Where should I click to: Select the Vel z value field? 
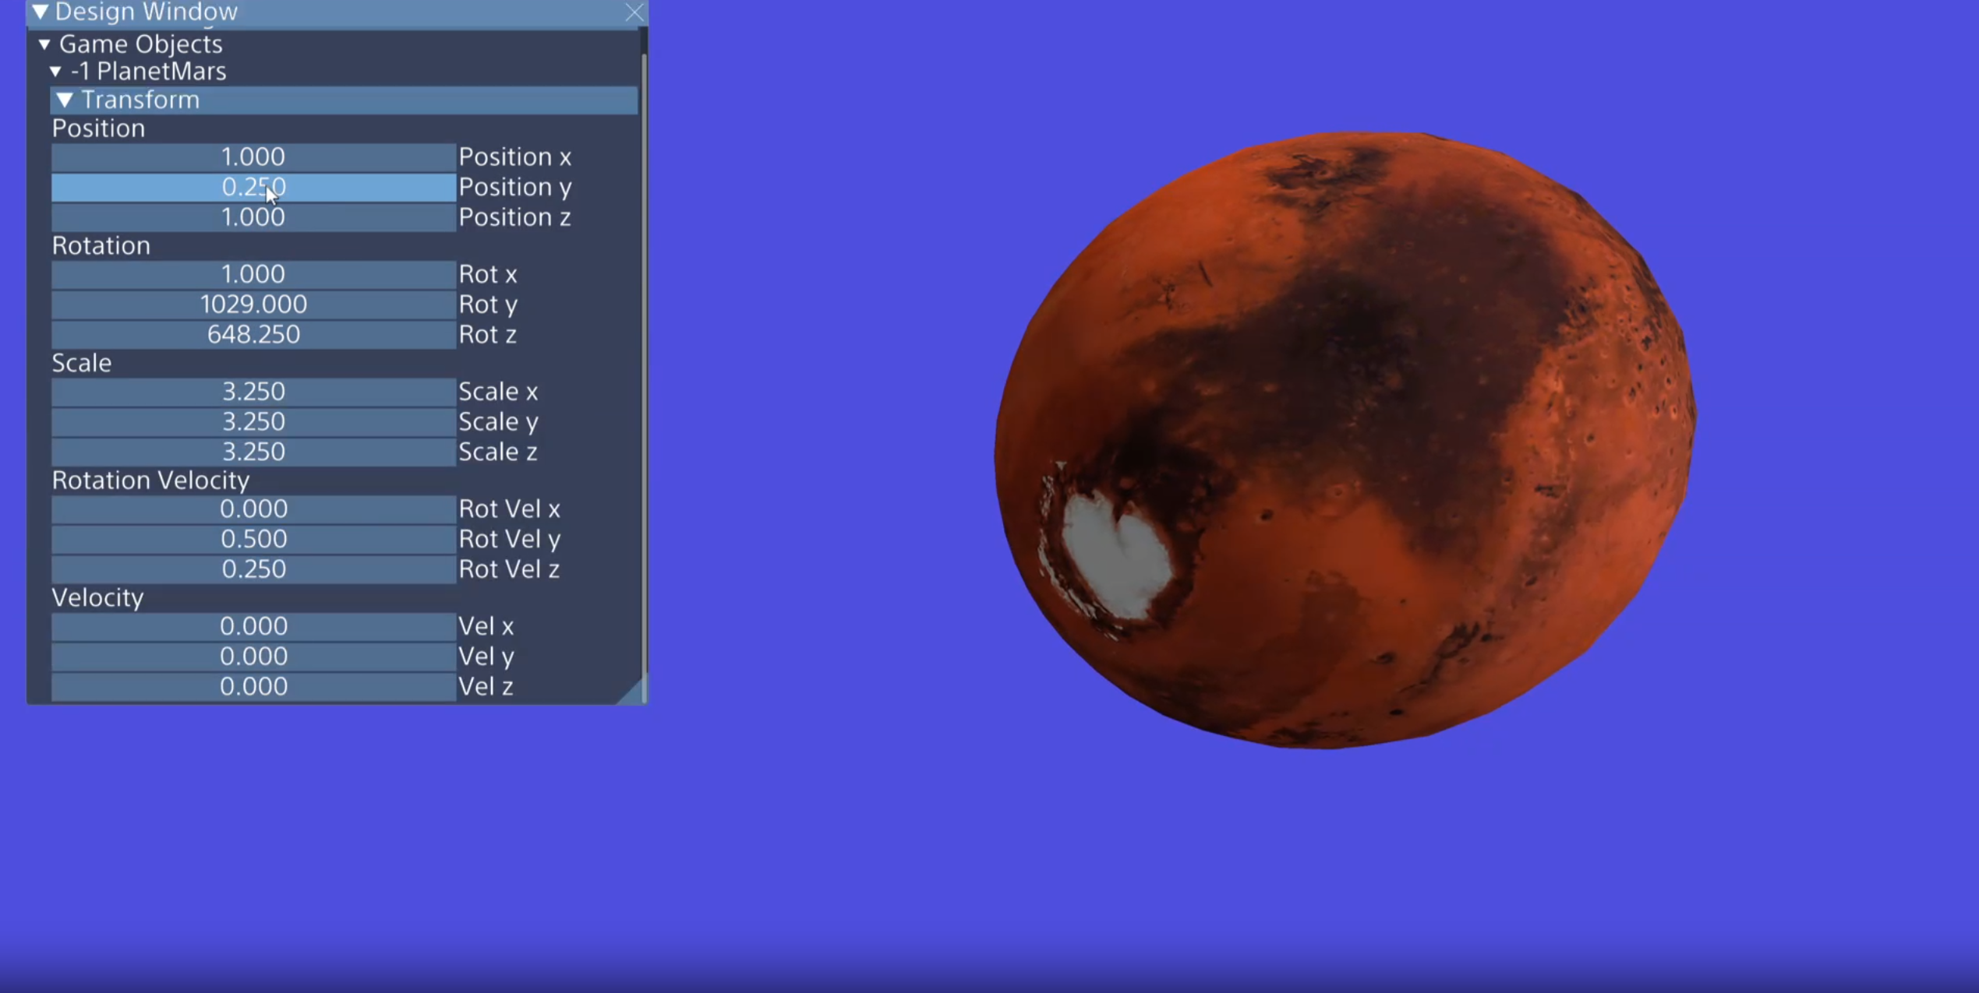click(x=253, y=685)
